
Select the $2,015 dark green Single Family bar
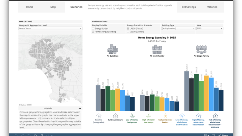[x=196, y=92]
